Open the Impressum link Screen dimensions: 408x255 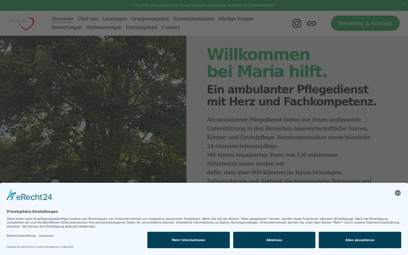point(46,236)
